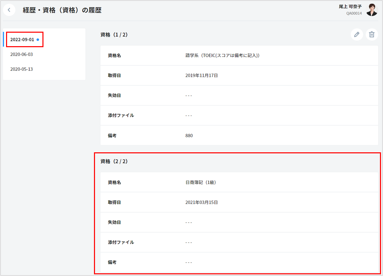Select the 2022-09-01 history entry
Viewport: 383px width, 276px height.
(x=22, y=39)
